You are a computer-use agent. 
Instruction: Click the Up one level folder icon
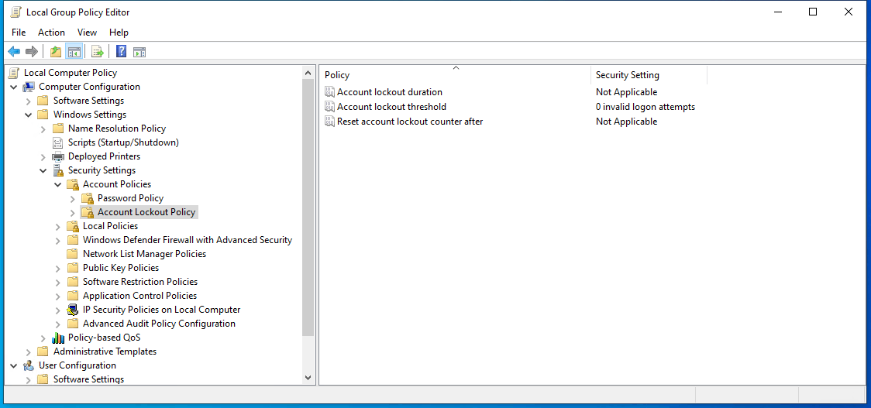click(56, 52)
